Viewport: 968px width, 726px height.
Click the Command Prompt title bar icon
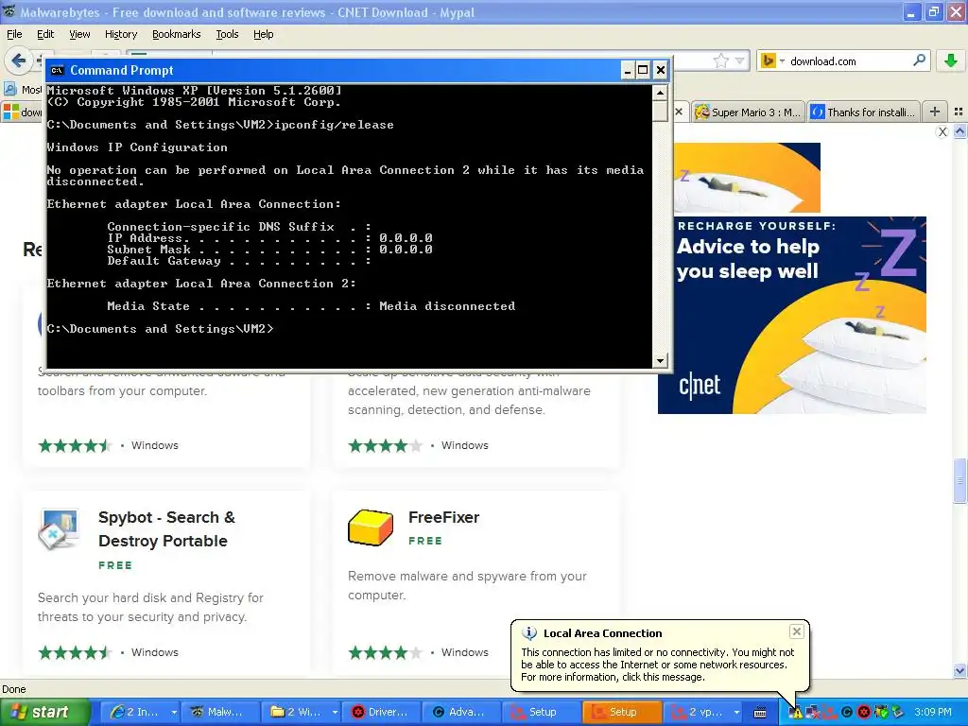[58, 70]
